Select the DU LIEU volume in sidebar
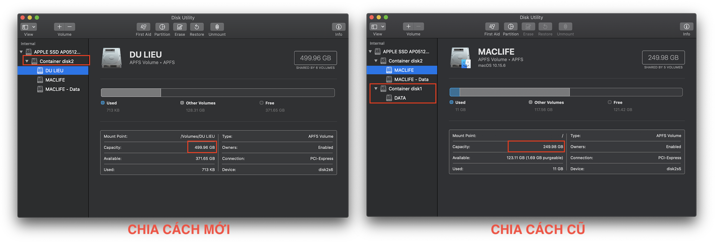The width and height of the screenshot is (715, 244). click(54, 71)
